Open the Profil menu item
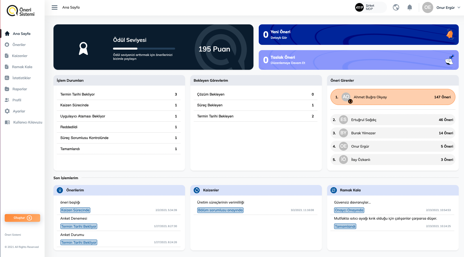 pyautogui.click(x=17, y=100)
